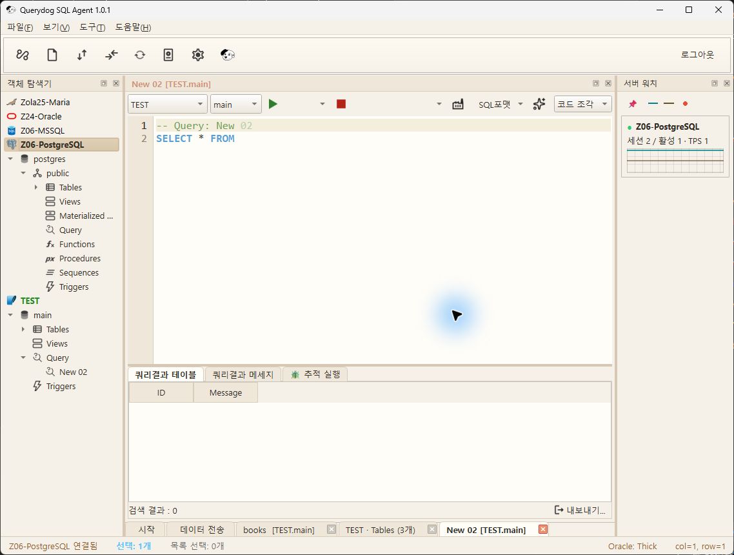734x555 pixels.
Task: Click the 내보내기... export button
Action: (580, 510)
